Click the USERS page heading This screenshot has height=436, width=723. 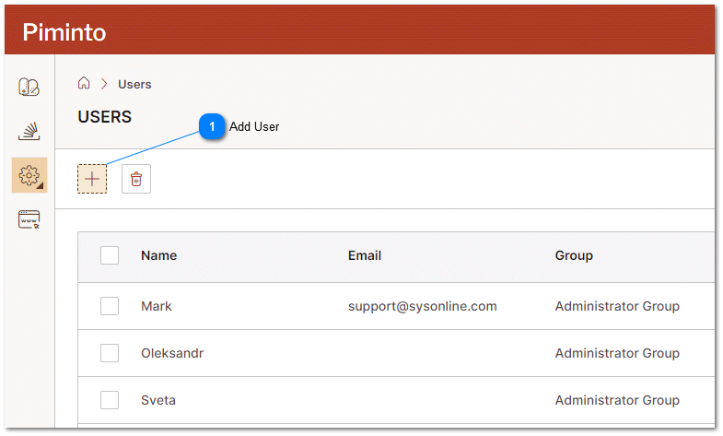[x=105, y=117]
